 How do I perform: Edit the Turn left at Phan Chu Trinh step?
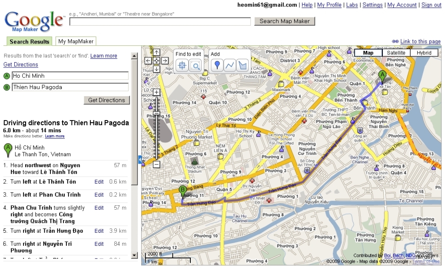click(99, 194)
